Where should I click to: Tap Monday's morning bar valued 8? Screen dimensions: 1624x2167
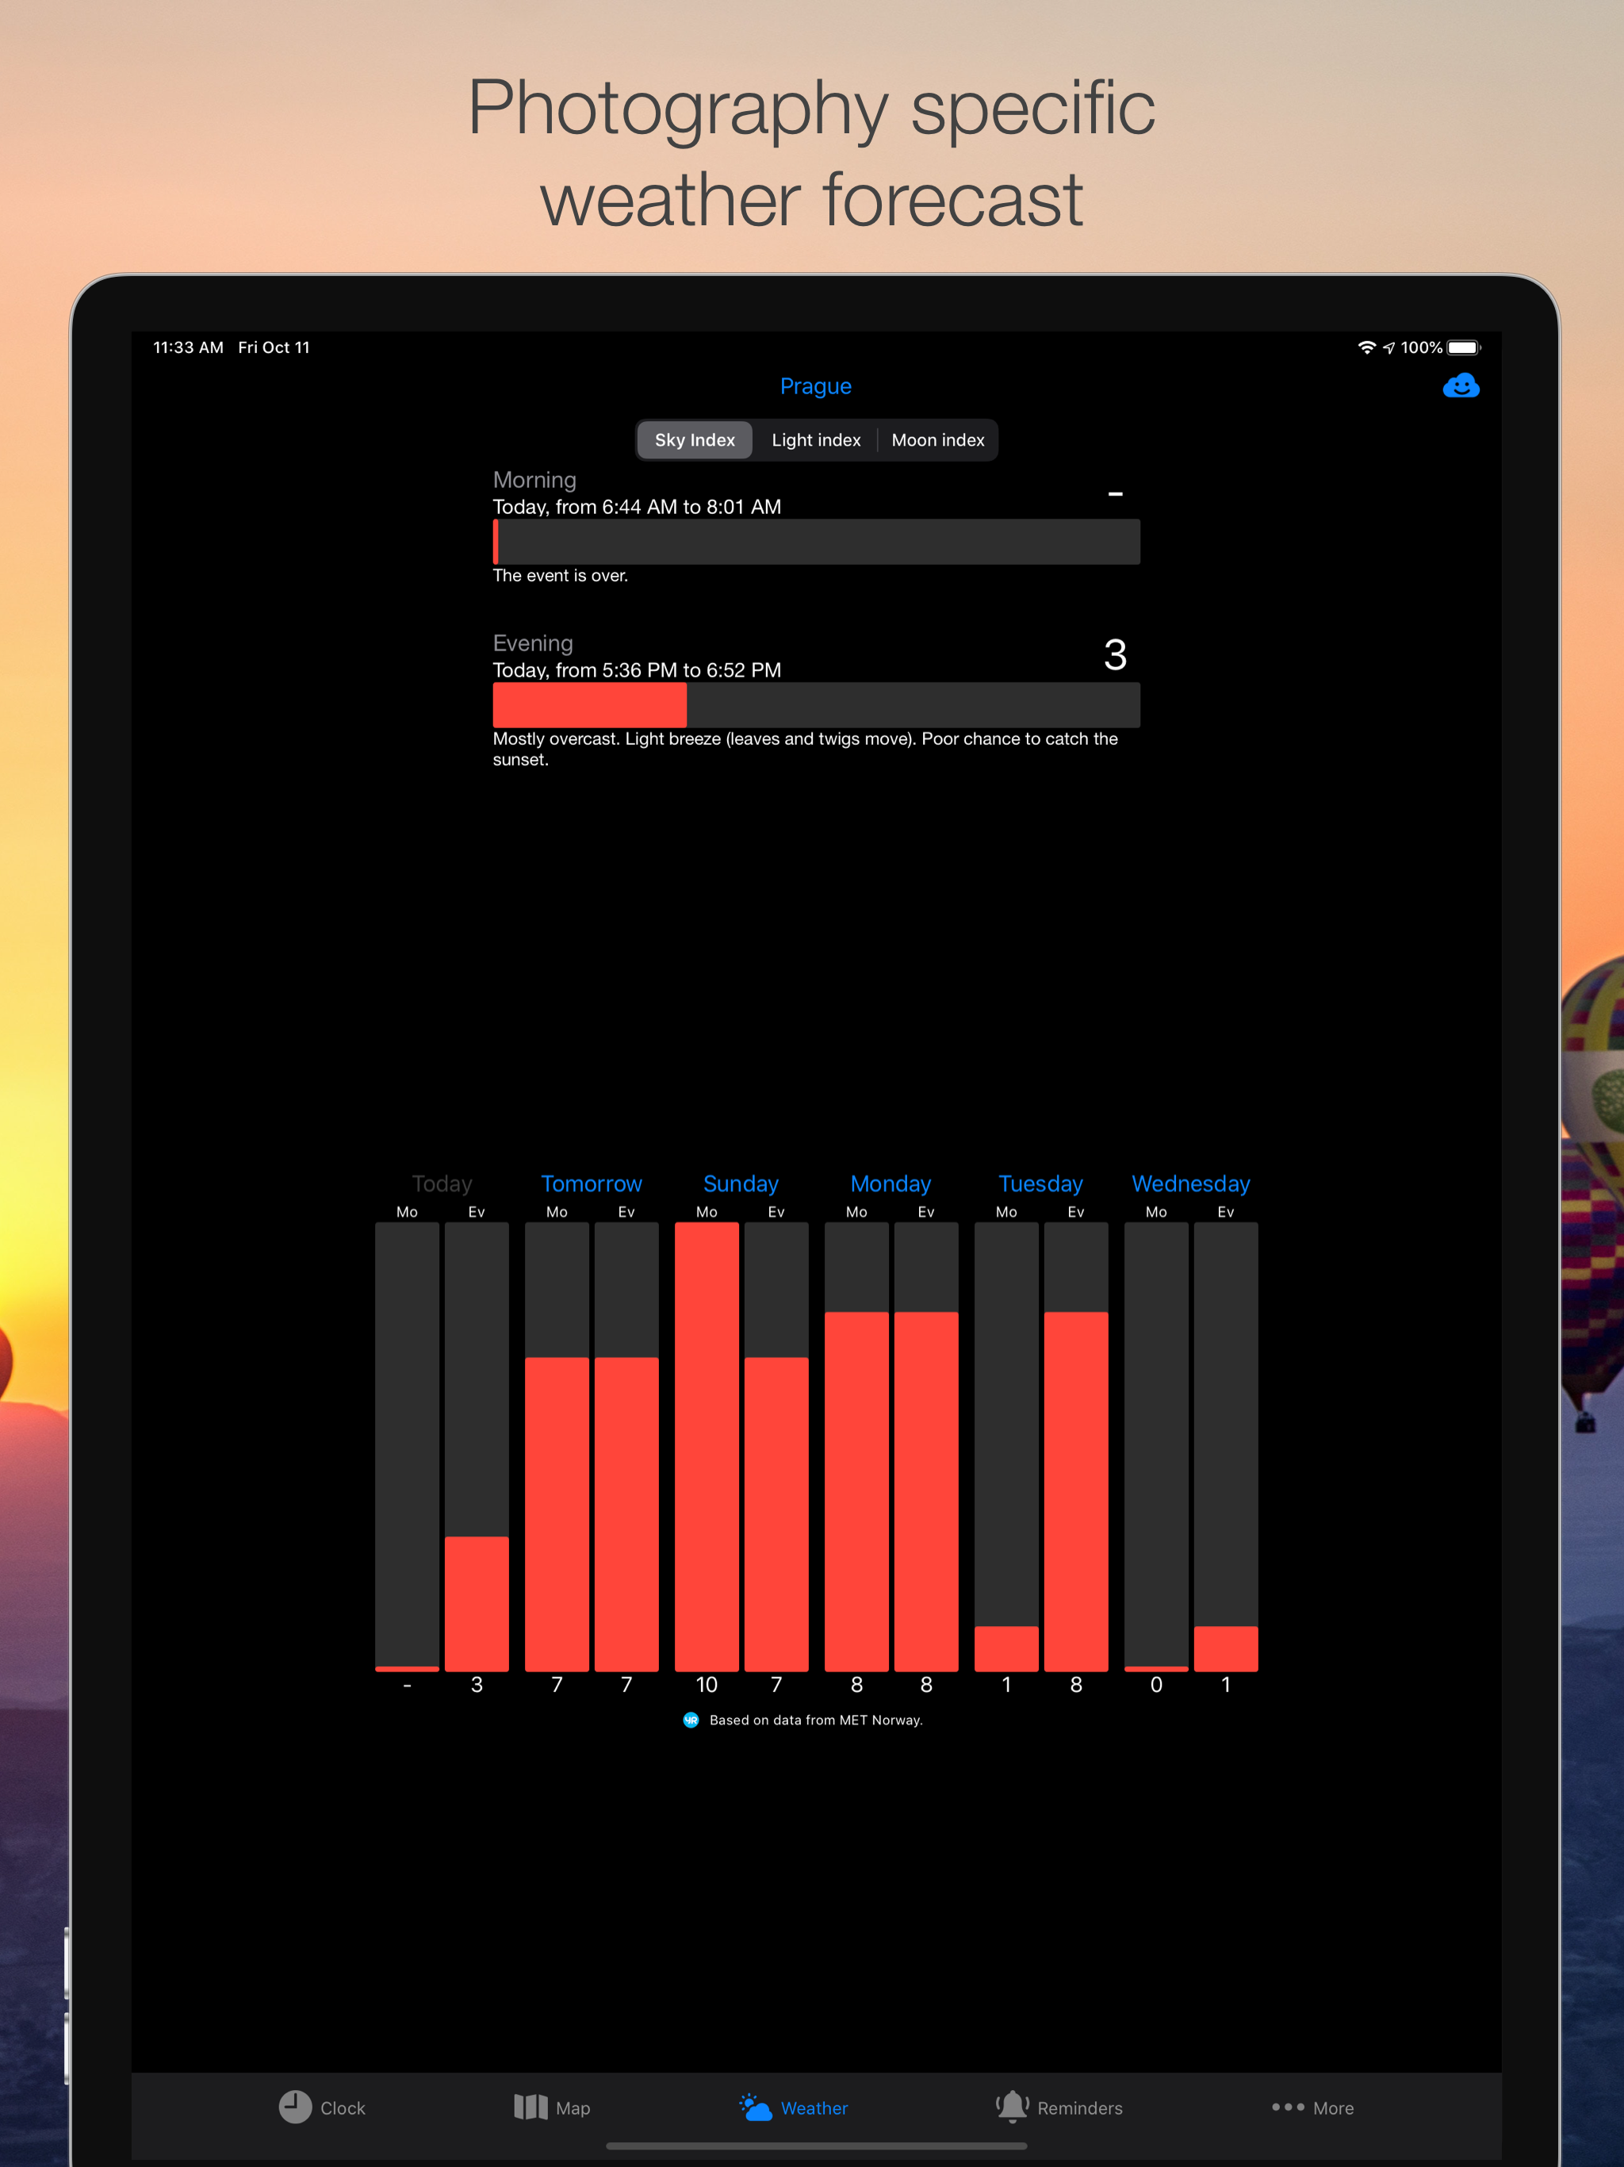(857, 1446)
